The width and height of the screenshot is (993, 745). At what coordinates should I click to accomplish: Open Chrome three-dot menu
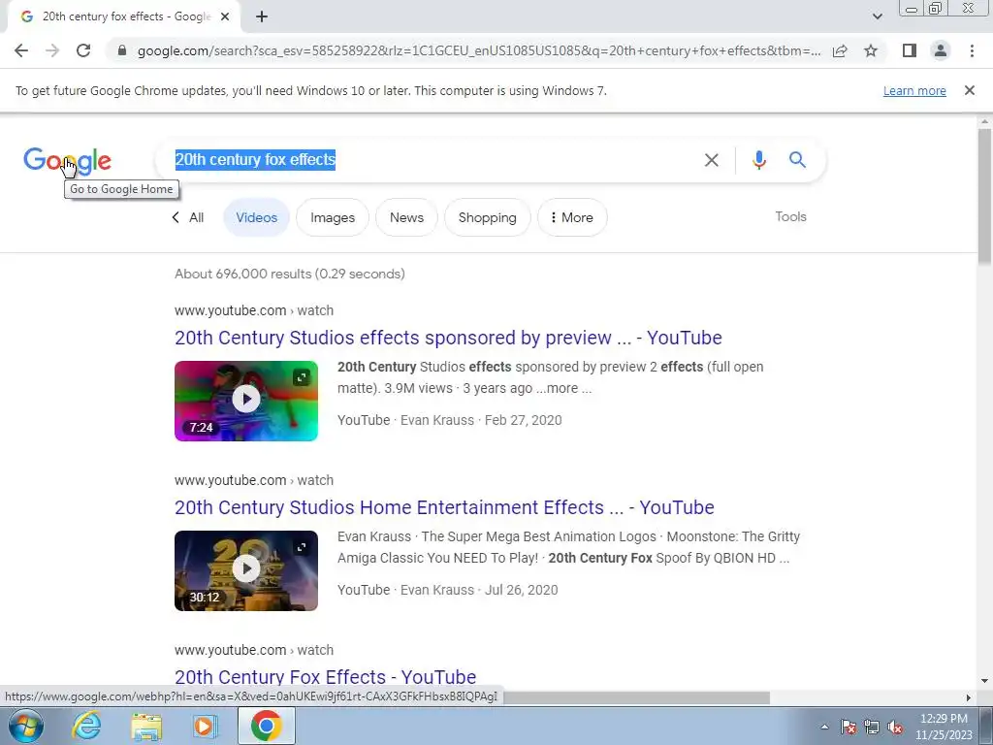click(x=972, y=50)
